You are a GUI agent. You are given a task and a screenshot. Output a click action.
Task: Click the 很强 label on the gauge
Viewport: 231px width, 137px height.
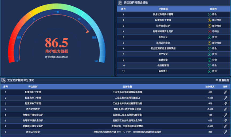(94, 37)
